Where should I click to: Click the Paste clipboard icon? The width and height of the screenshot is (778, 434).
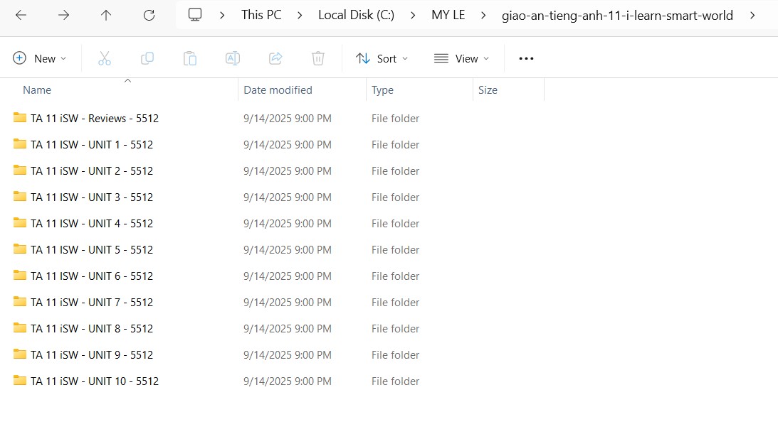pos(190,58)
